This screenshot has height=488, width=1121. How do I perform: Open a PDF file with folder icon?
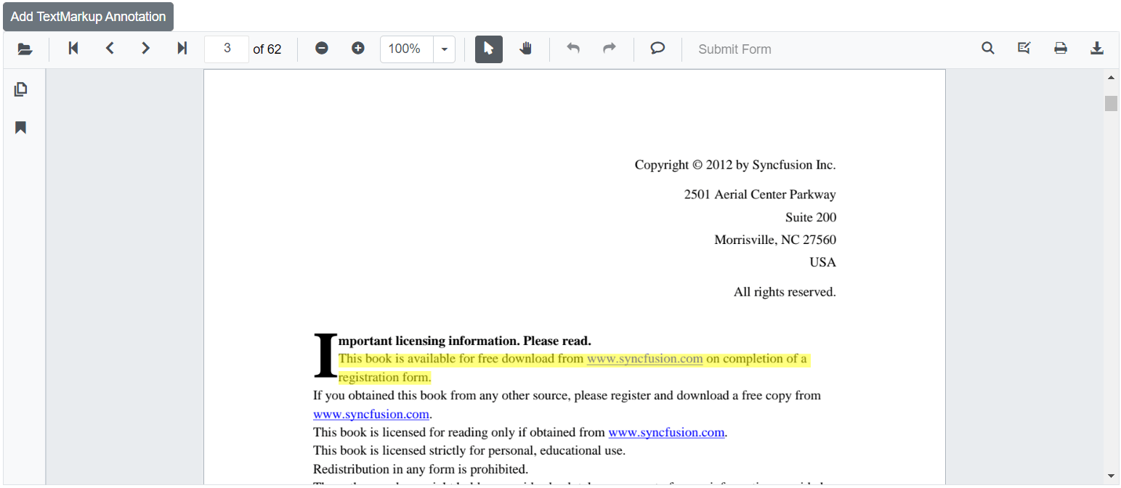tap(25, 49)
